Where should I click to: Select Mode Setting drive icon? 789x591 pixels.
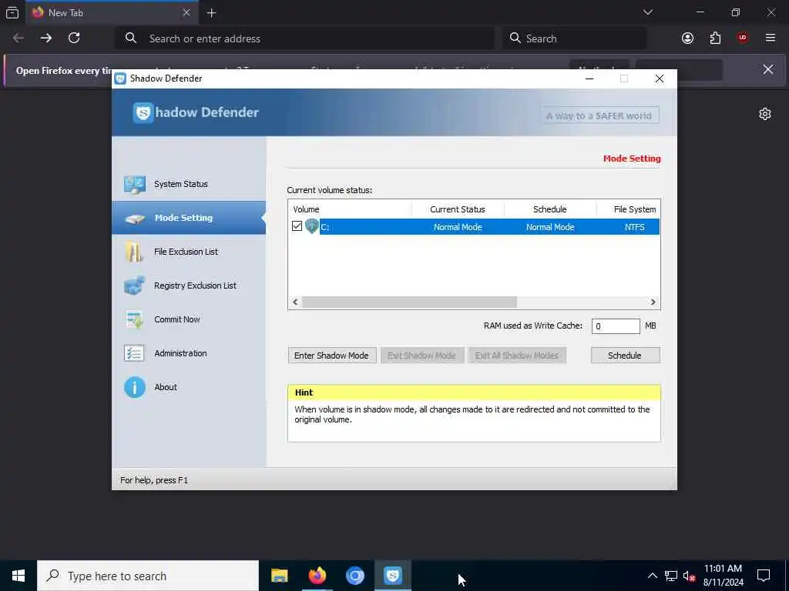tap(135, 219)
